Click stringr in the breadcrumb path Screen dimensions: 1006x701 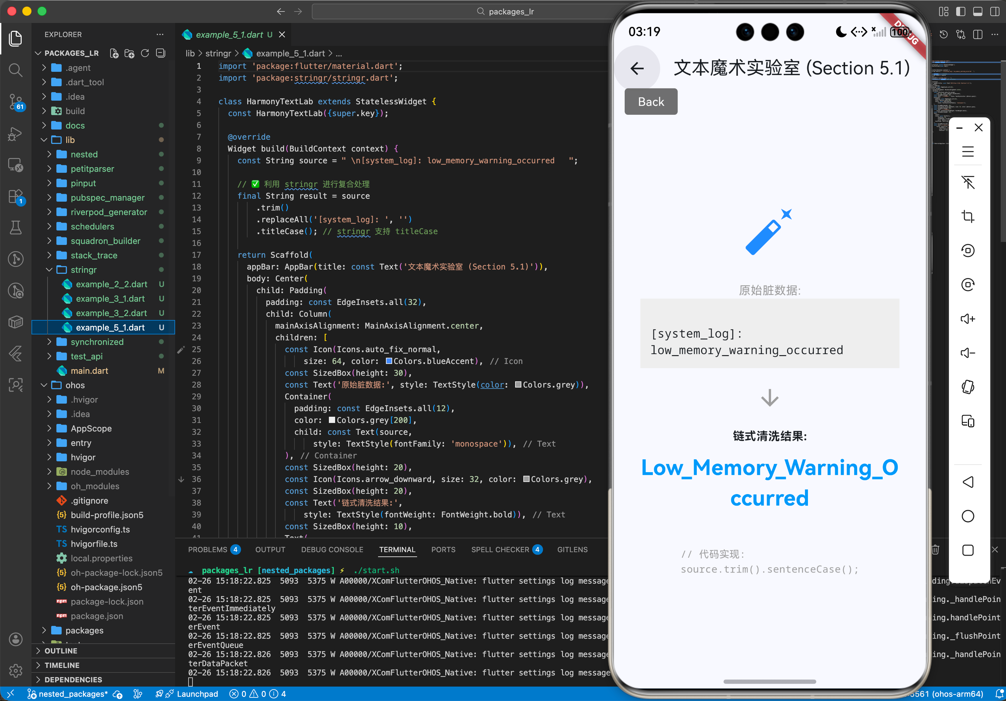[218, 53]
